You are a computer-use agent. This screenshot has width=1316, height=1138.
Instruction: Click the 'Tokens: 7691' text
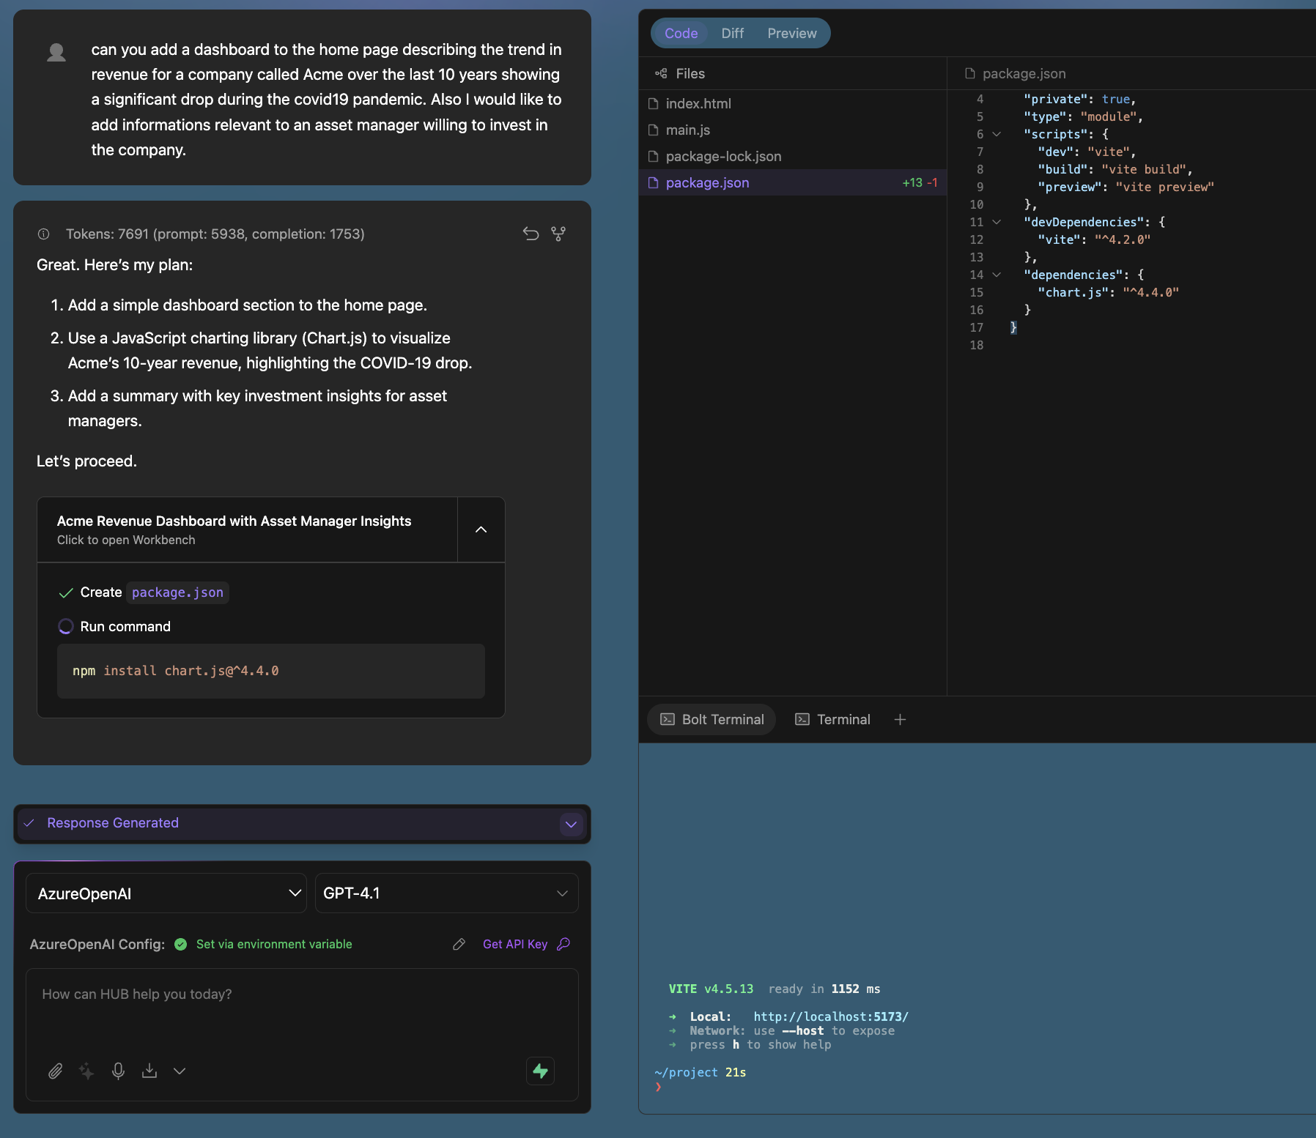107,234
